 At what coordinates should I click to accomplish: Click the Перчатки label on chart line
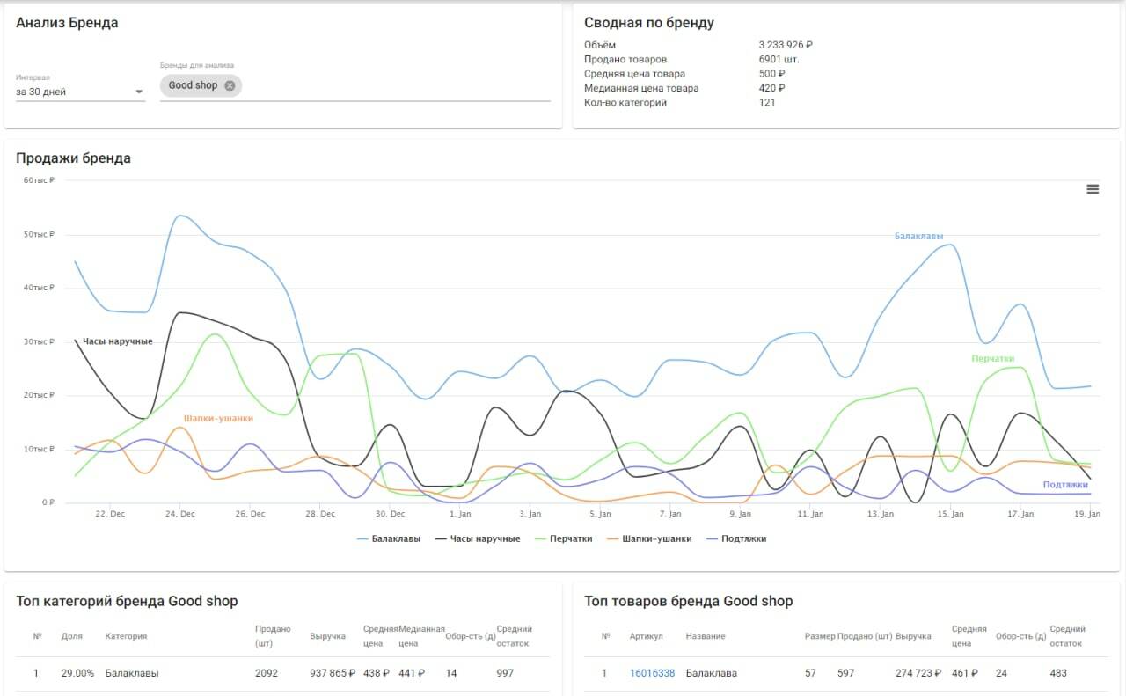click(992, 359)
